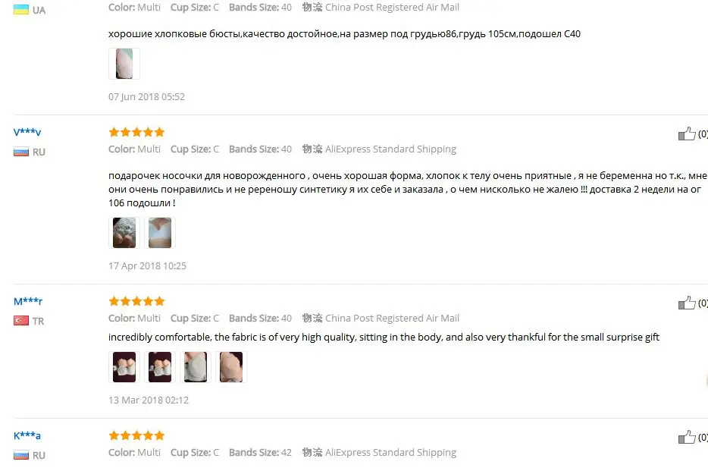Open first photo in V***v's review
Image resolution: width=708 pixels, height=471 pixels.
click(x=124, y=233)
